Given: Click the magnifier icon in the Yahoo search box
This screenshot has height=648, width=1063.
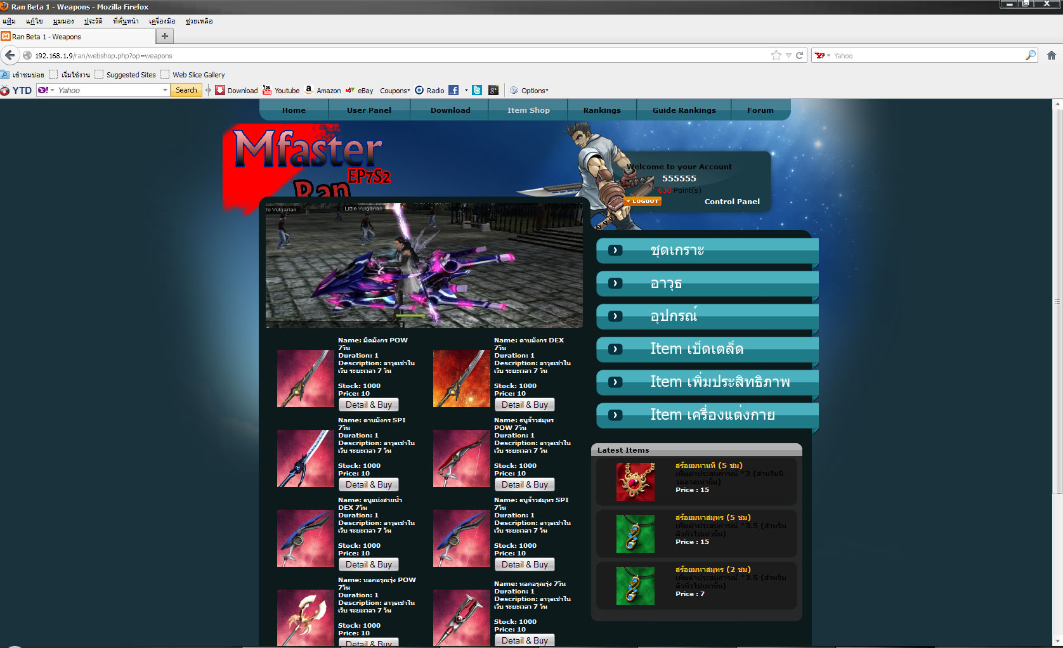Looking at the screenshot, I should click(x=1030, y=55).
